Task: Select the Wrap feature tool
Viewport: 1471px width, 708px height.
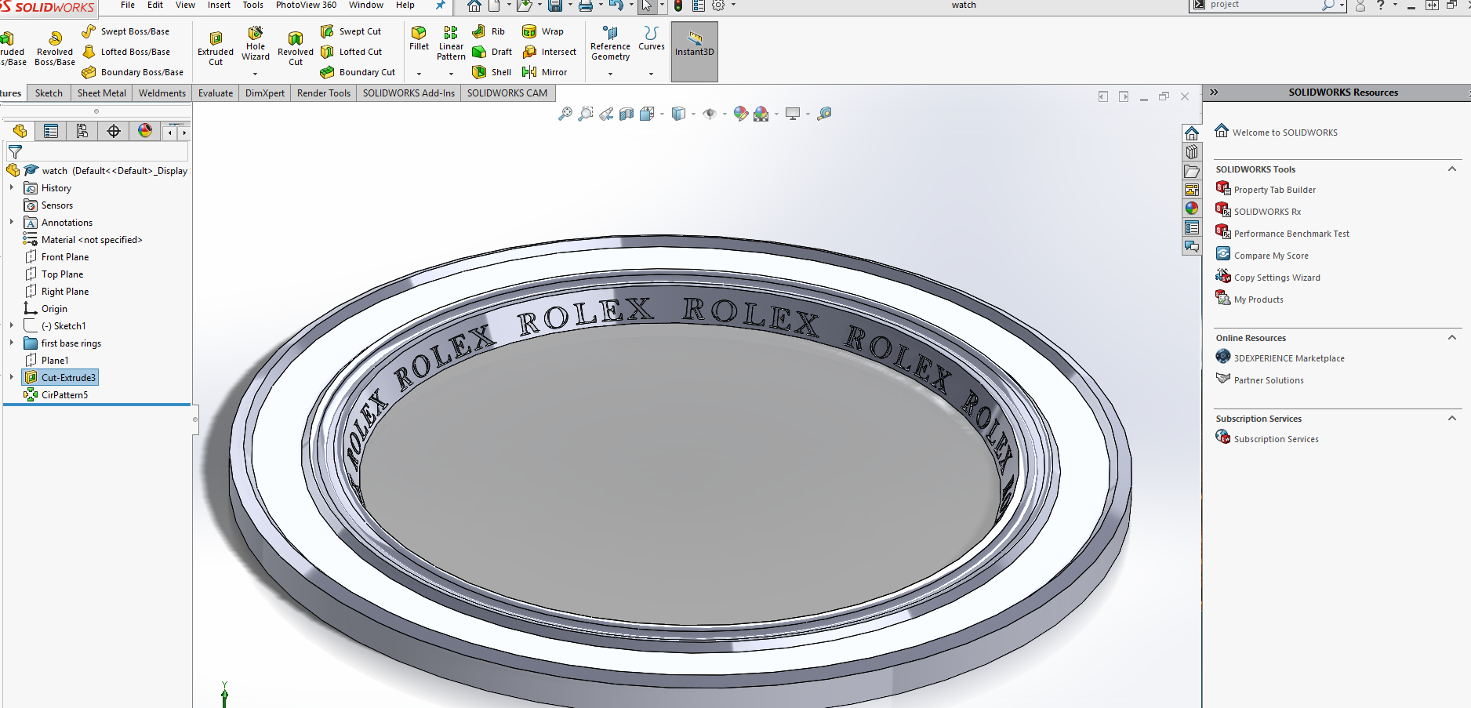Action: tap(543, 31)
